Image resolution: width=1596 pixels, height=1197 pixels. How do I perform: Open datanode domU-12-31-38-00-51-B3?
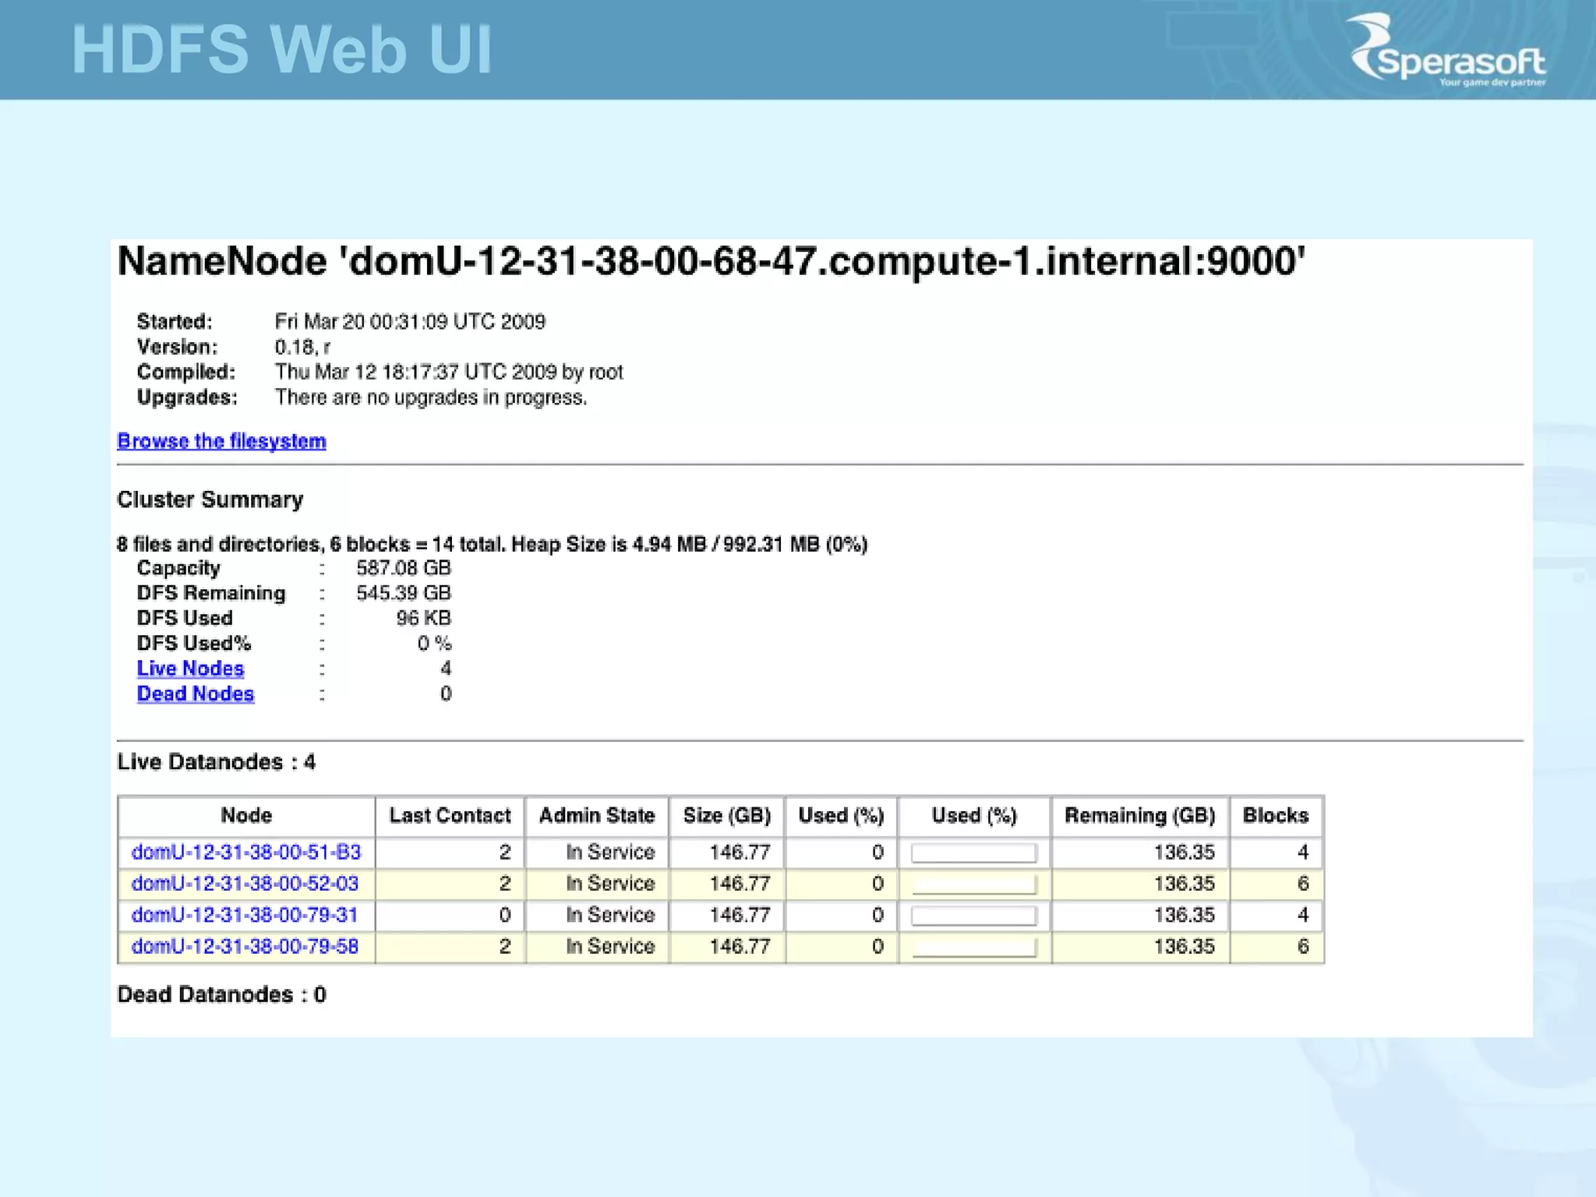click(x=246, y=852)
